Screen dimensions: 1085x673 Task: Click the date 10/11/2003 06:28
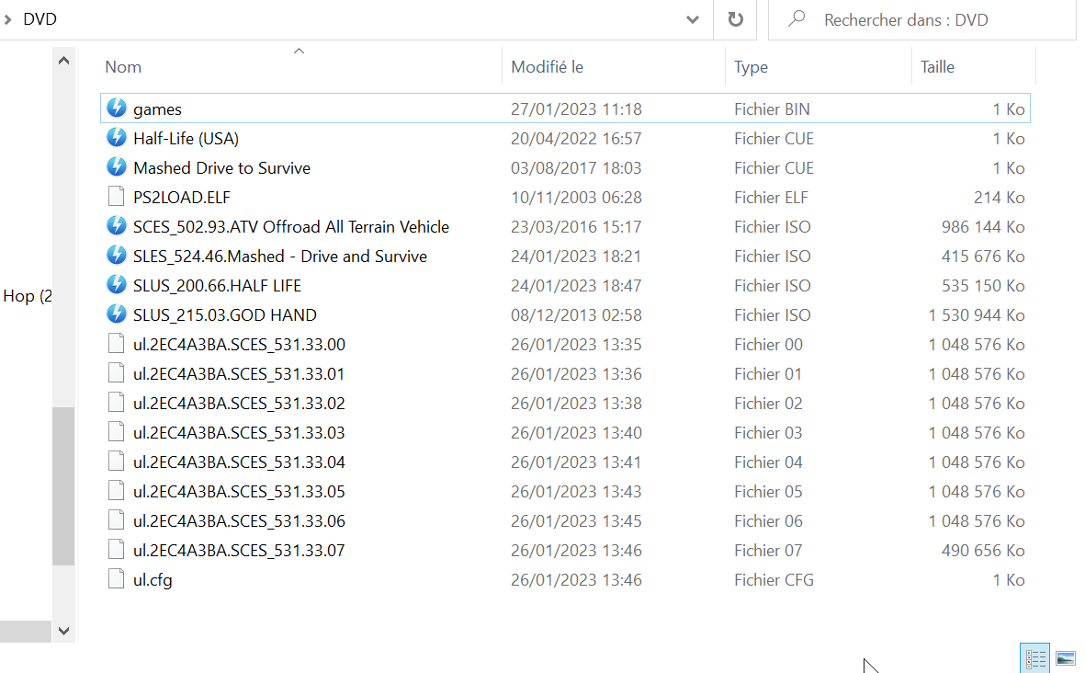pyautogui.click(x=576, y=198)
